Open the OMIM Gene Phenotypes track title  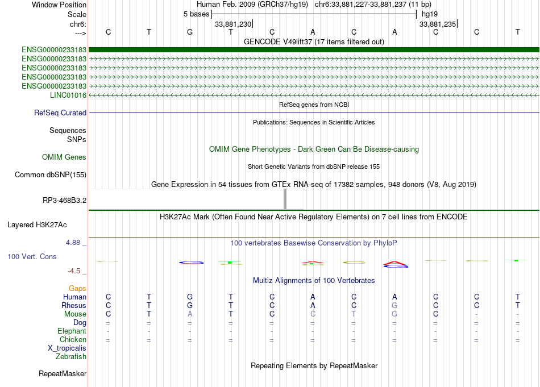point(314,149)
